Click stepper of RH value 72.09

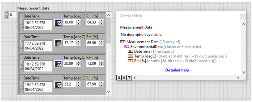pyautogui.click(x=101, y=63)
